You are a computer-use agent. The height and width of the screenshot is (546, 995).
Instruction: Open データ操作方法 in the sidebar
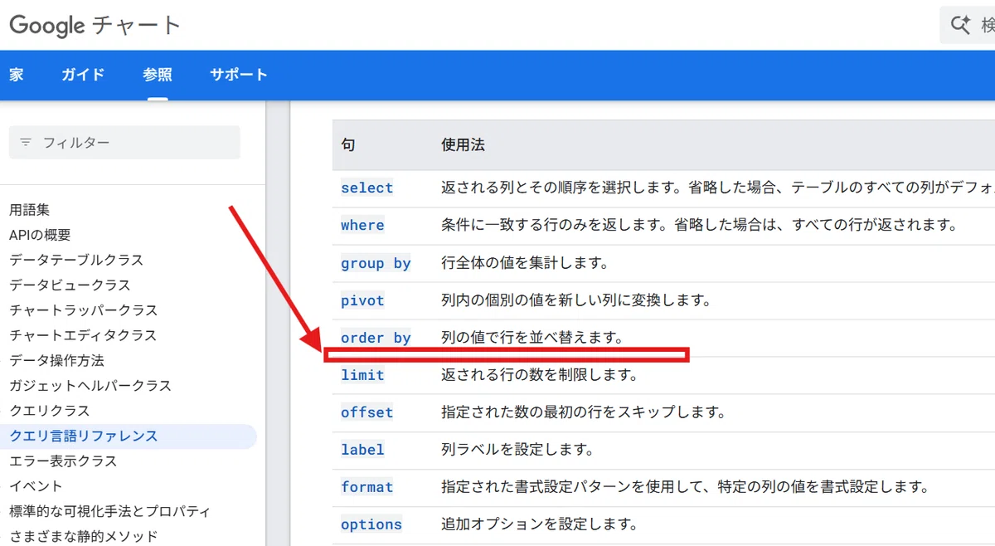[56, 360]
